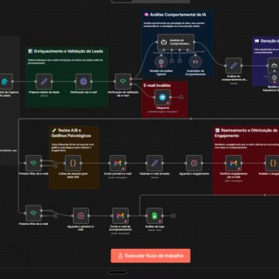279x279 pixels.
Task: Add node after the Telegrama output
Action: pos(181,98)
